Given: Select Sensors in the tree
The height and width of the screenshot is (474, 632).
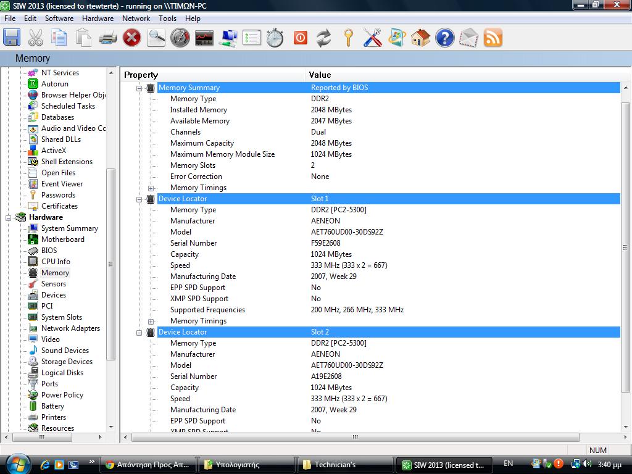Looking at the screenshot, I should click(x=53, y=284).
